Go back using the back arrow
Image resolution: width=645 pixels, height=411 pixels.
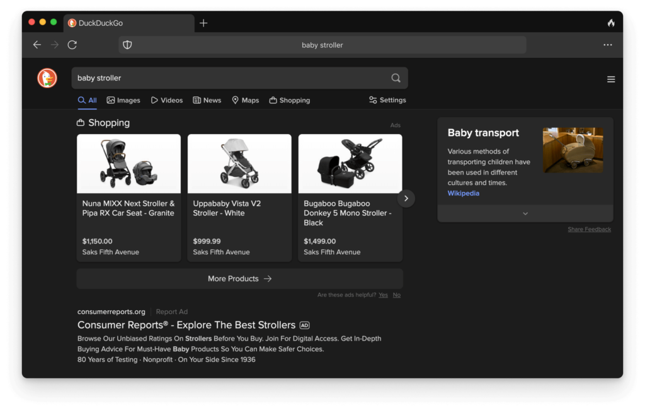37,45
